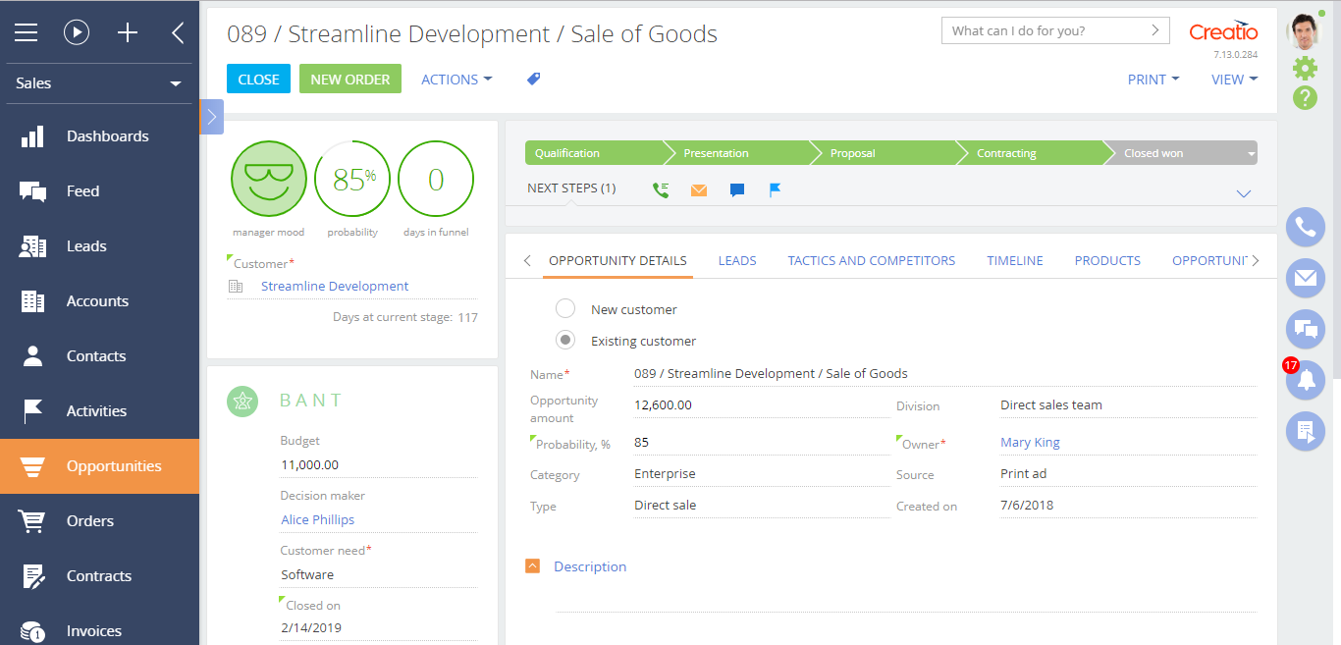
Task: Collapse the Description section
Action: click(533, 566)
